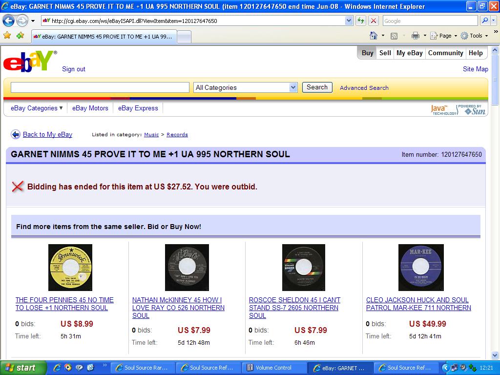The width and height of the screenshot is (500, 375).
Task: Click the Java Technology Powered by Sun logo
Action: (x=458, y=110)
